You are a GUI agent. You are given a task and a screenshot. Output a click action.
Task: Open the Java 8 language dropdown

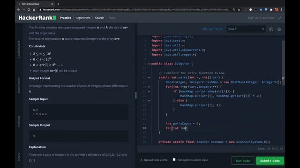(246, 29)
